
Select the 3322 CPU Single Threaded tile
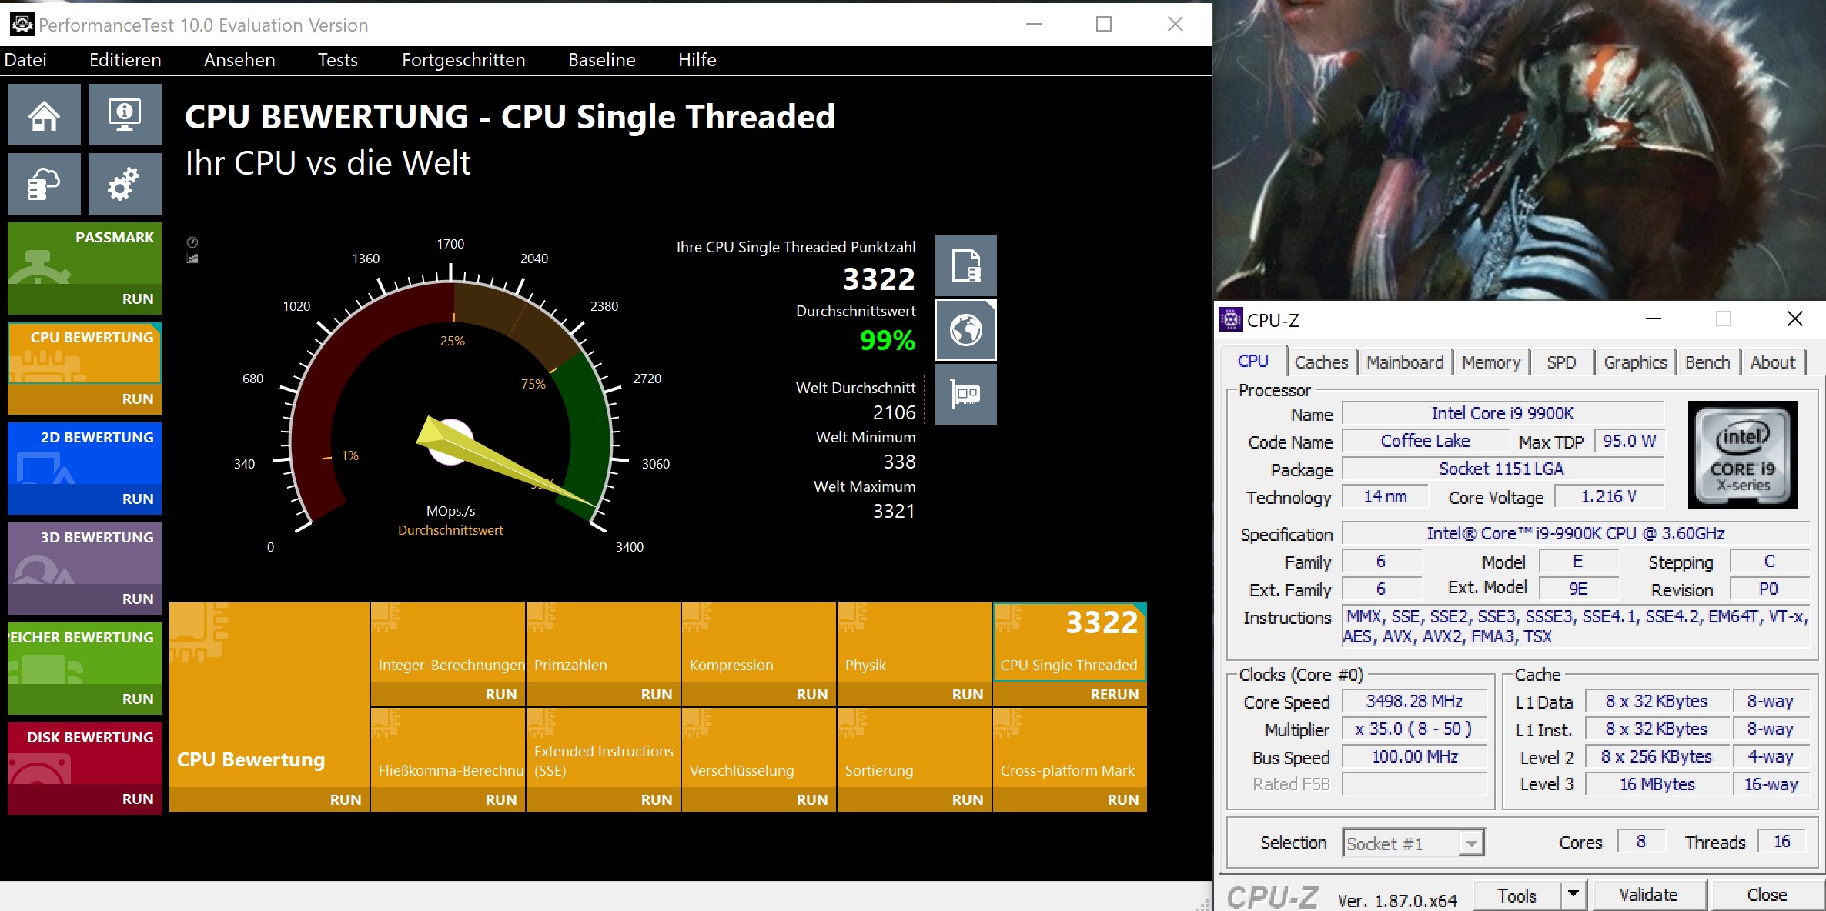click(1070, 642)
